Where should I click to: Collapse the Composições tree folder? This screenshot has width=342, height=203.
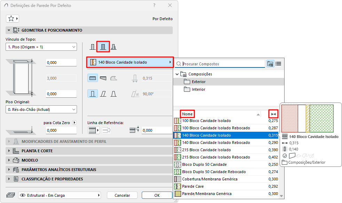[177, 74]
